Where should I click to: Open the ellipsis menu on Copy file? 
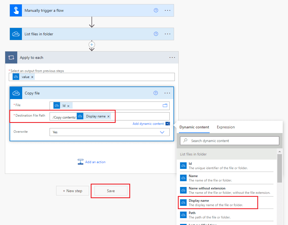[x=167, y=93]
